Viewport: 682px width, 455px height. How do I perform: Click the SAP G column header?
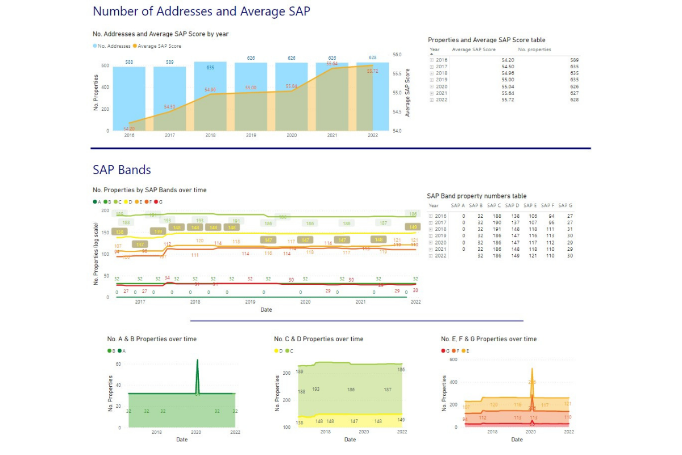(x=565, y=205)
